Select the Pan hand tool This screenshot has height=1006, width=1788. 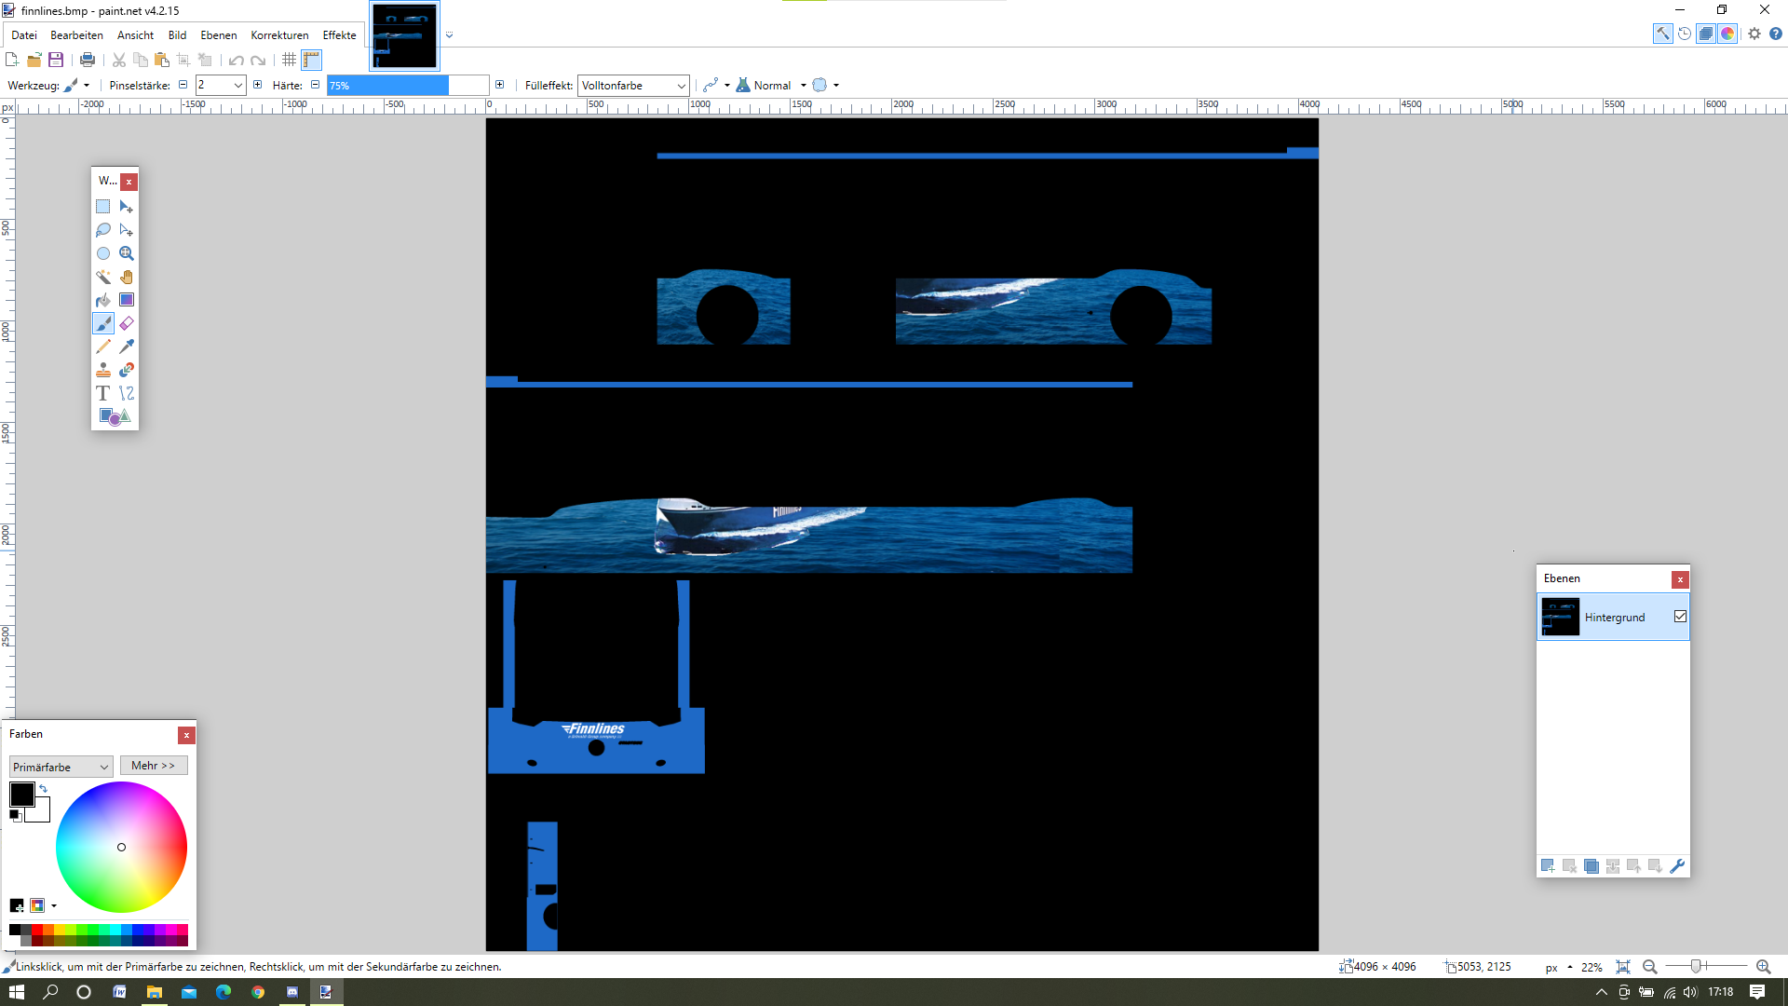[x=127, y=277]
